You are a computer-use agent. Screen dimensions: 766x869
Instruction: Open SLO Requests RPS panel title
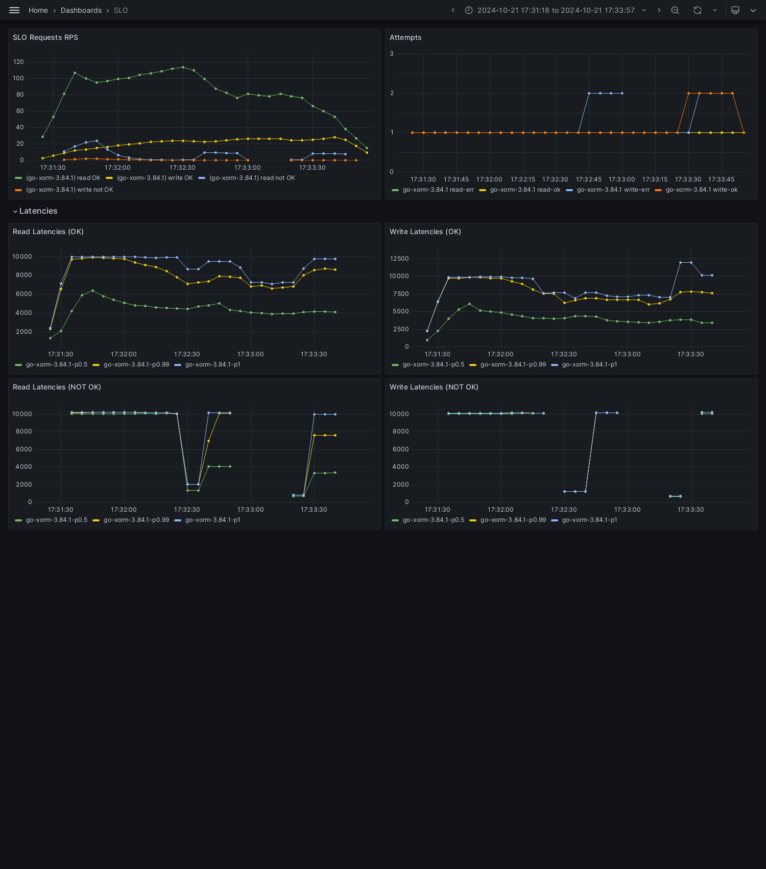pos(45,37)
